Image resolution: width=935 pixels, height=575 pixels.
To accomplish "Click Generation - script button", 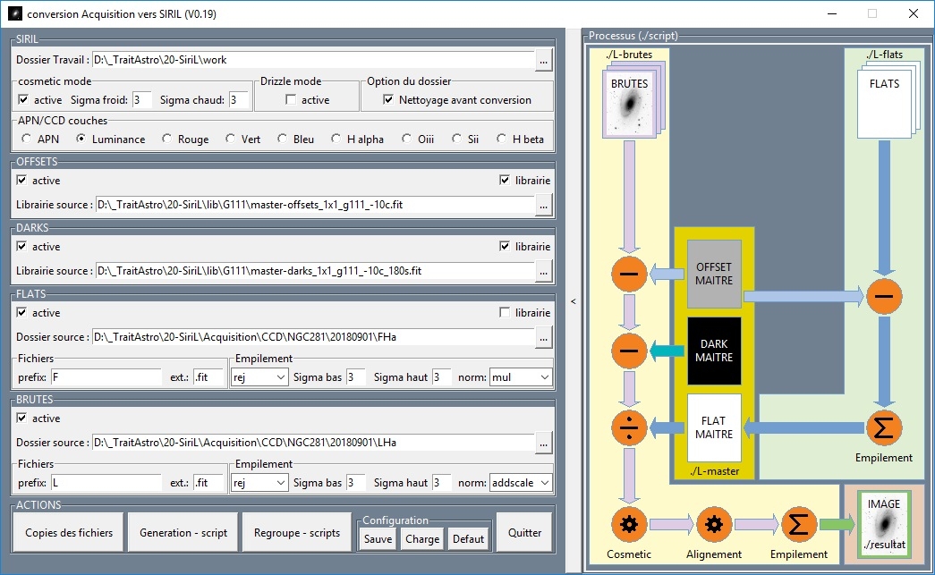I will tap(183, 533).
